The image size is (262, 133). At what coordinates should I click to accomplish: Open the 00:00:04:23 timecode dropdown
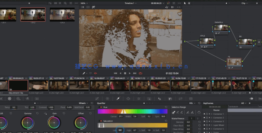click(157, 3)
